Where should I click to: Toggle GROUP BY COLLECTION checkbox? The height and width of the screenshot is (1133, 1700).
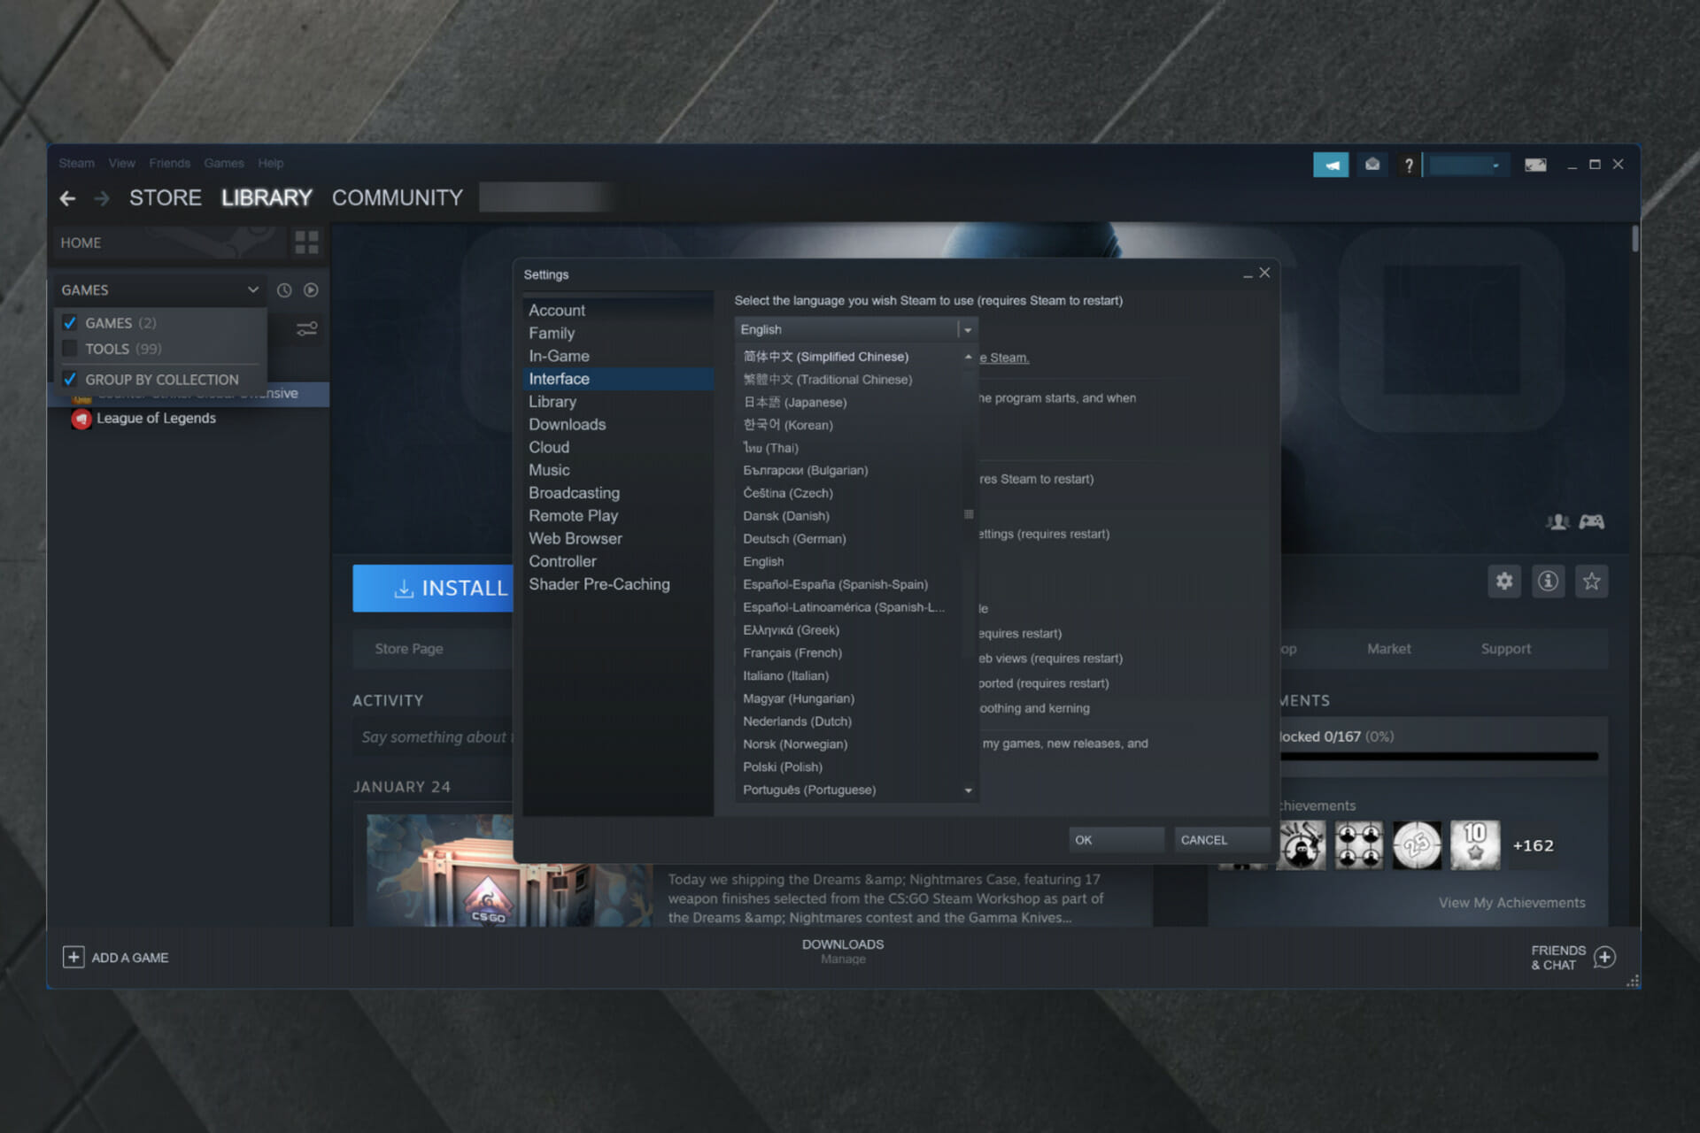tap(72, 378)
